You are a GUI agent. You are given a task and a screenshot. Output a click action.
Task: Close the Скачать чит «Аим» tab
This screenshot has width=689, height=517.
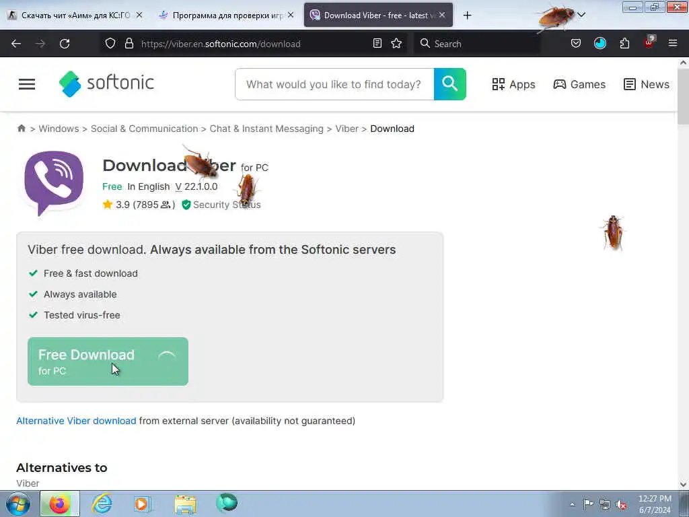(139, 15)
